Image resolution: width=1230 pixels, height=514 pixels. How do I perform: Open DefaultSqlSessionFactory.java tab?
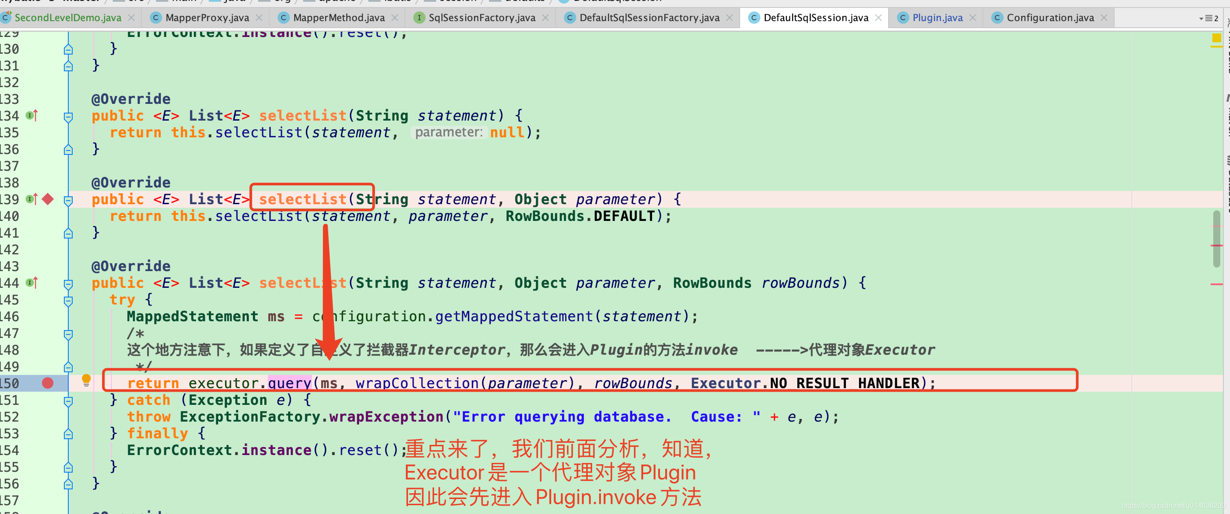649,18
